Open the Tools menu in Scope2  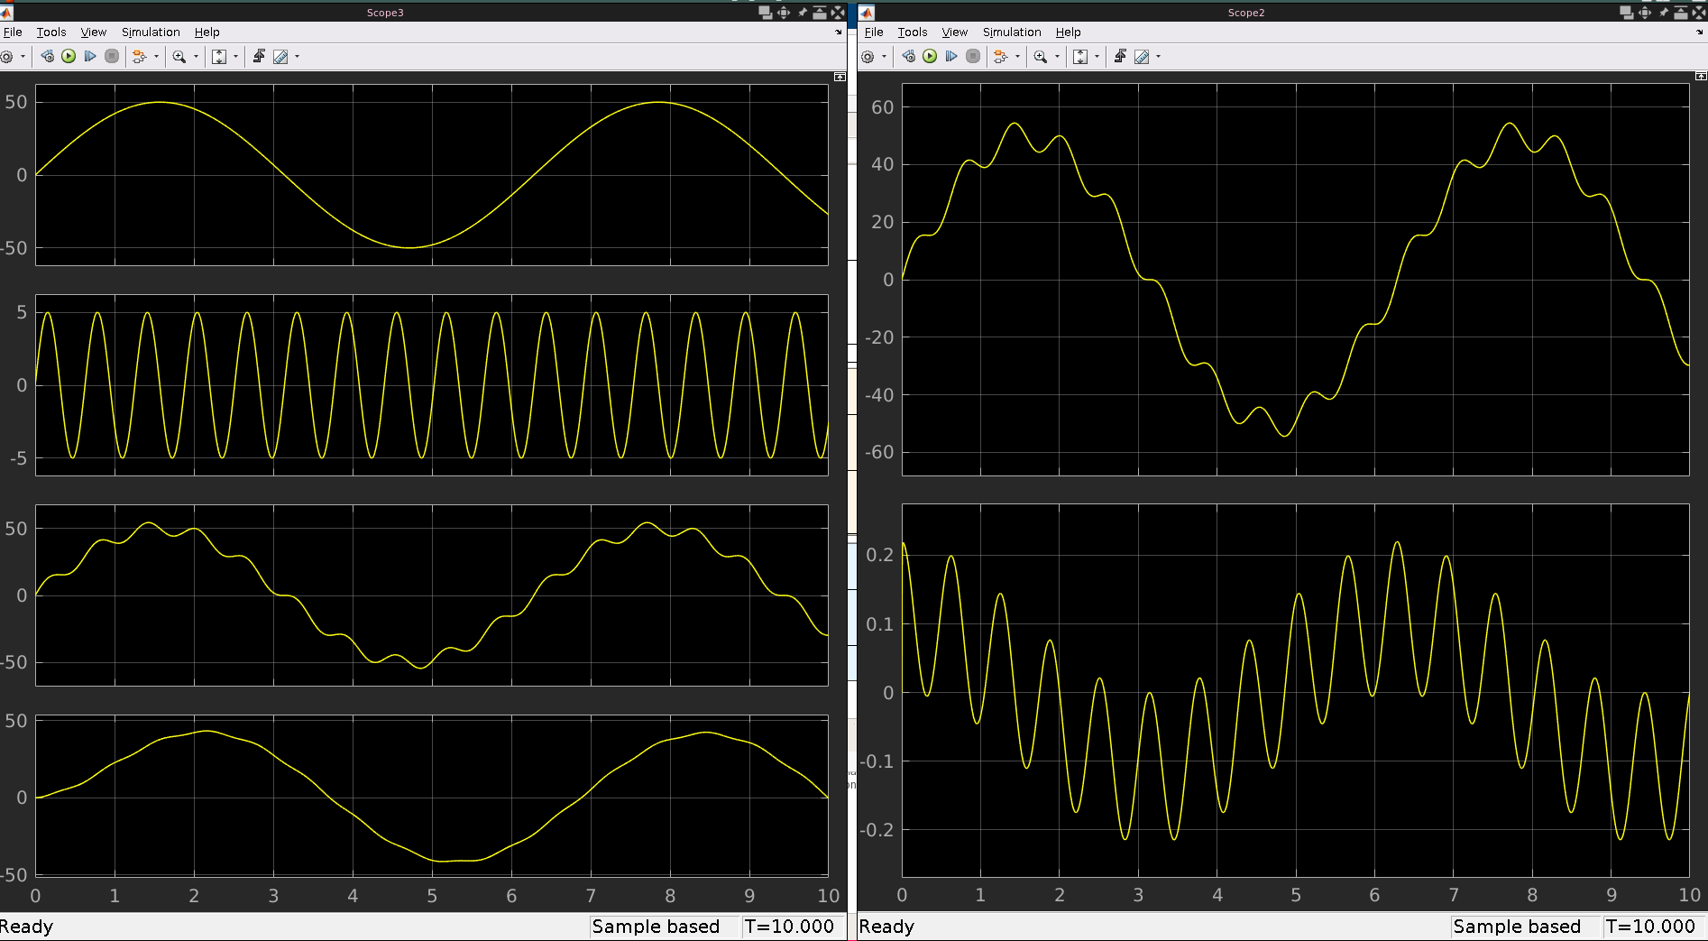coord(912,32)
